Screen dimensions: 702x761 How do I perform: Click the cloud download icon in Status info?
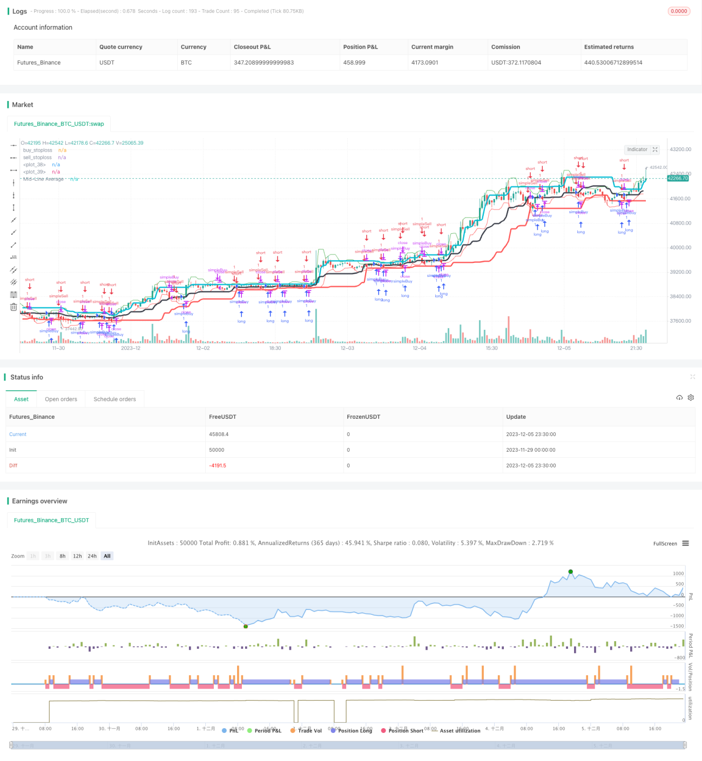pyautogui.click(x=679, y=398)
